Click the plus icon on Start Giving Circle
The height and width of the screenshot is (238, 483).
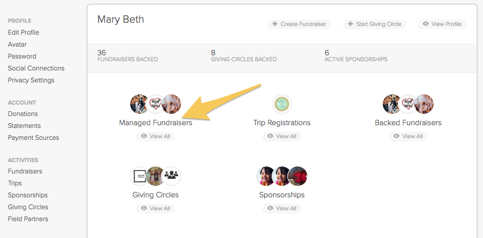click(350, 24)
